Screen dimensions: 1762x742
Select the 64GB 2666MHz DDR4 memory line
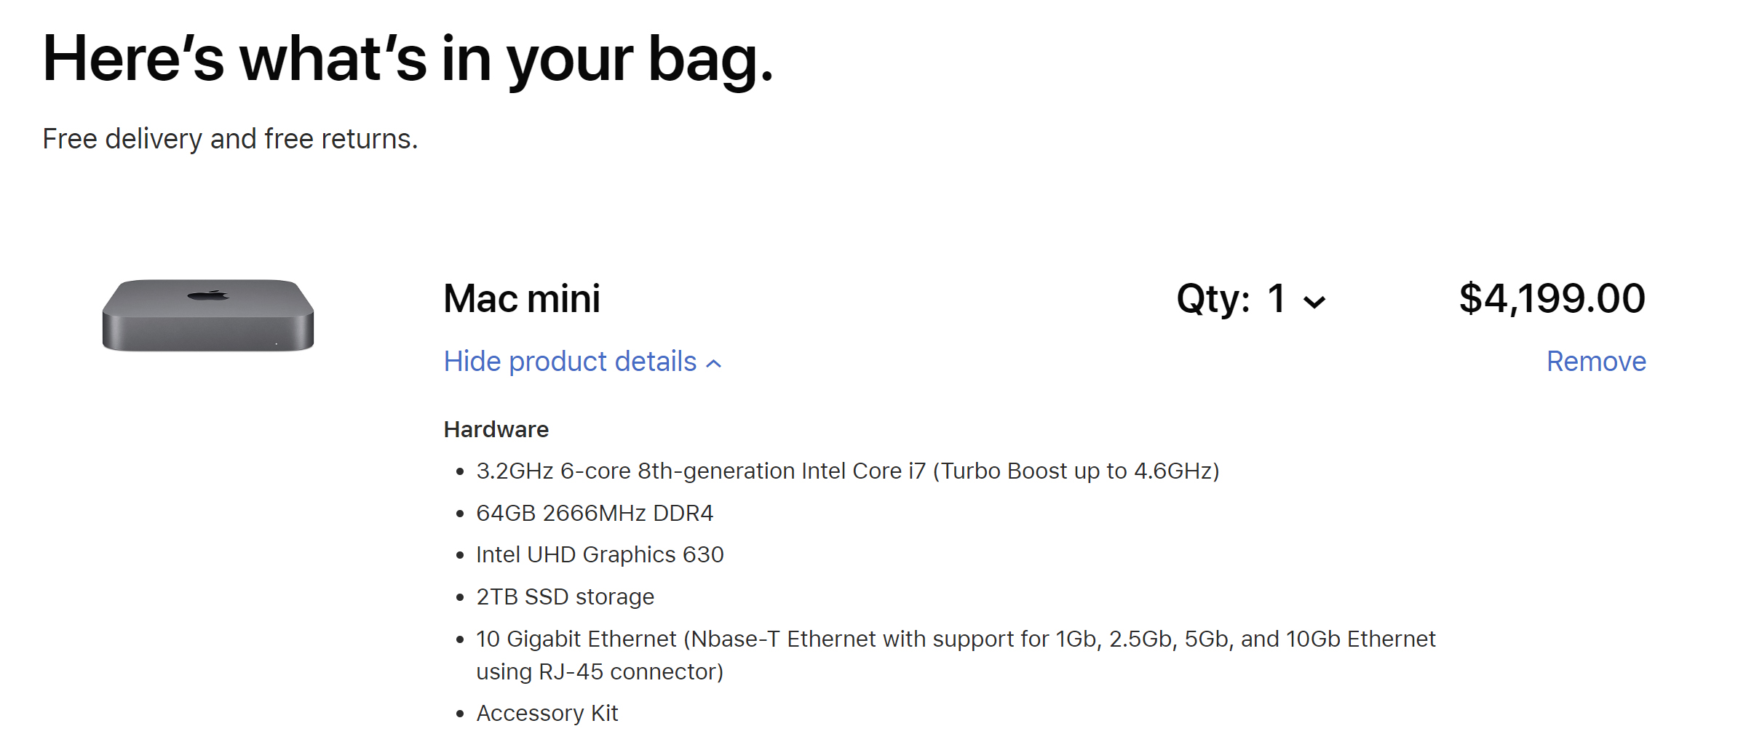pos(594,514)
